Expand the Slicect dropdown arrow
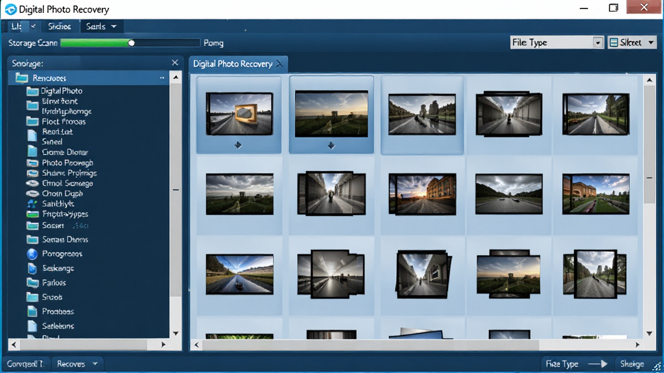This screenshot has height=373, width=664. point(651,42)
